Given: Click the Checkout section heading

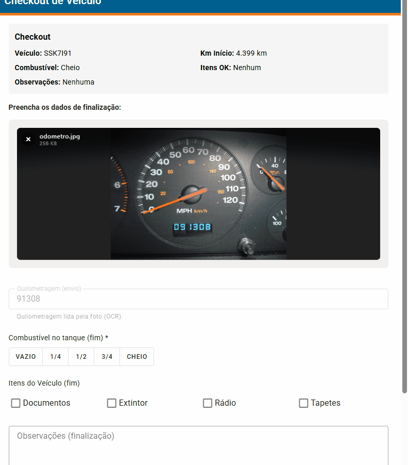Looking at the screenshot, I should [32, 37].
